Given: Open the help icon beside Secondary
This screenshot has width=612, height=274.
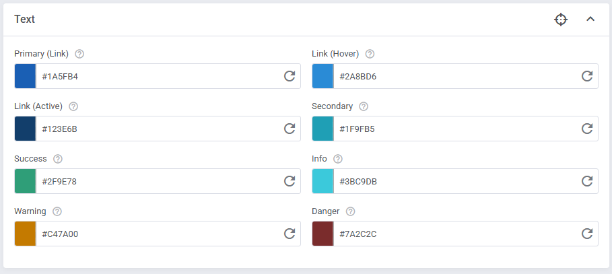Looking at the screenshot, I should (364, 106).
